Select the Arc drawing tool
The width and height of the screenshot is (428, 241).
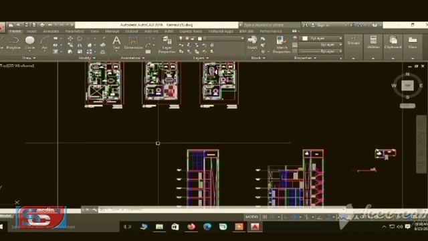pyautogui.click(x=44, y=43)
